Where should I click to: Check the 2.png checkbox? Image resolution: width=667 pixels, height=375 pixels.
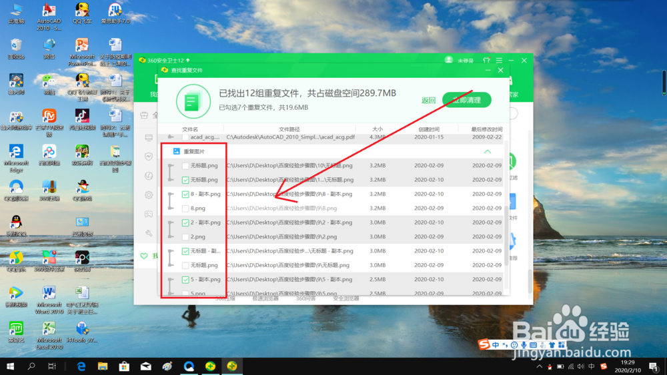click(185, 237)
